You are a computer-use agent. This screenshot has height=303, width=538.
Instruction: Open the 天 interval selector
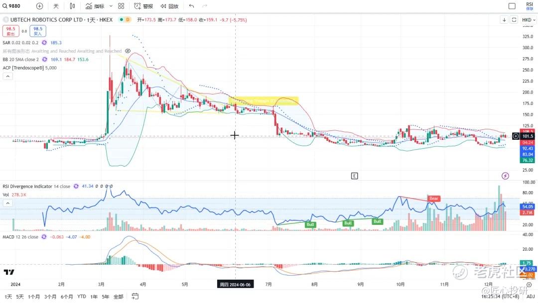(56, 6)
